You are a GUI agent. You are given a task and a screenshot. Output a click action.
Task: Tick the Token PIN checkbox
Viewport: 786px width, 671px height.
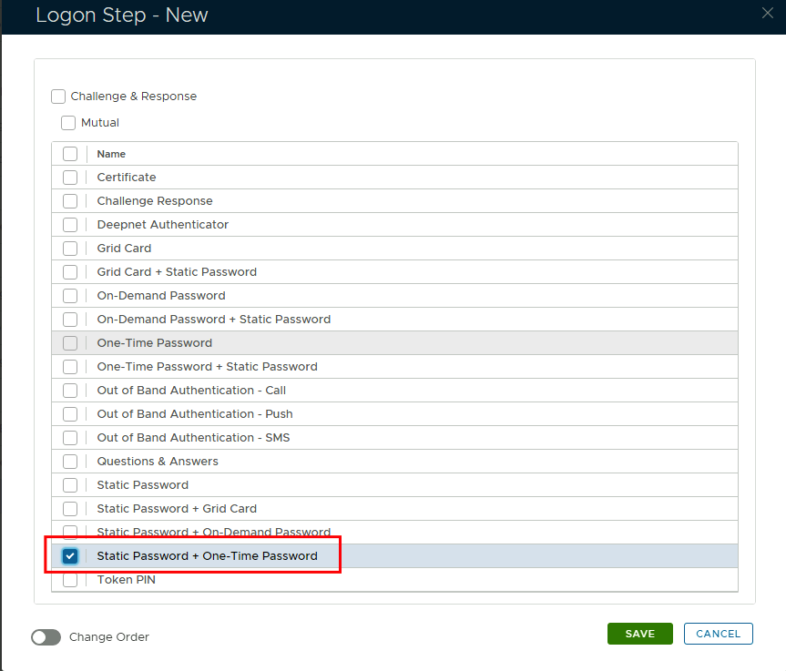pos(70,581)
